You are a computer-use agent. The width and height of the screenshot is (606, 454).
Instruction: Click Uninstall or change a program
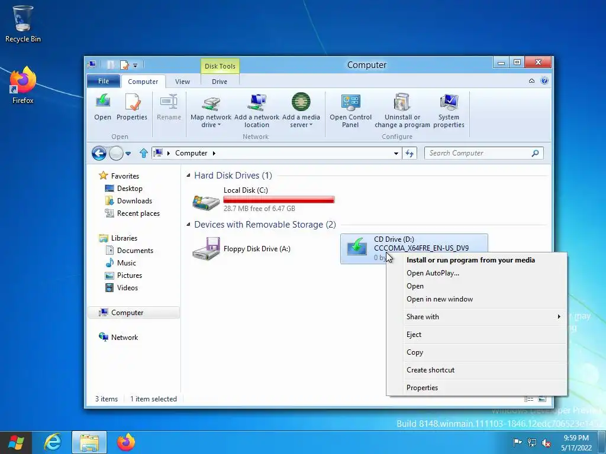(x=402, y=111)
